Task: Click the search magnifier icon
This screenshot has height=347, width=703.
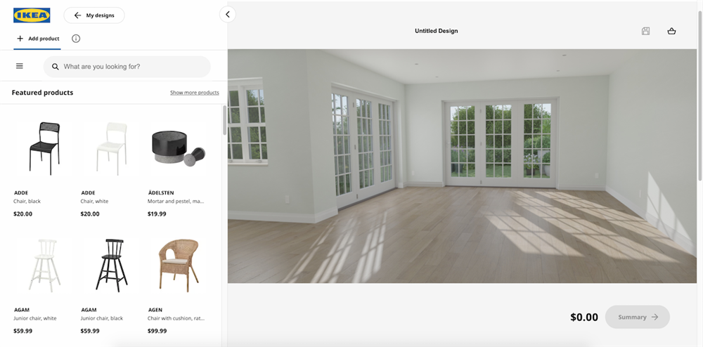Action: pyautogui.click(x=56, y=67)
